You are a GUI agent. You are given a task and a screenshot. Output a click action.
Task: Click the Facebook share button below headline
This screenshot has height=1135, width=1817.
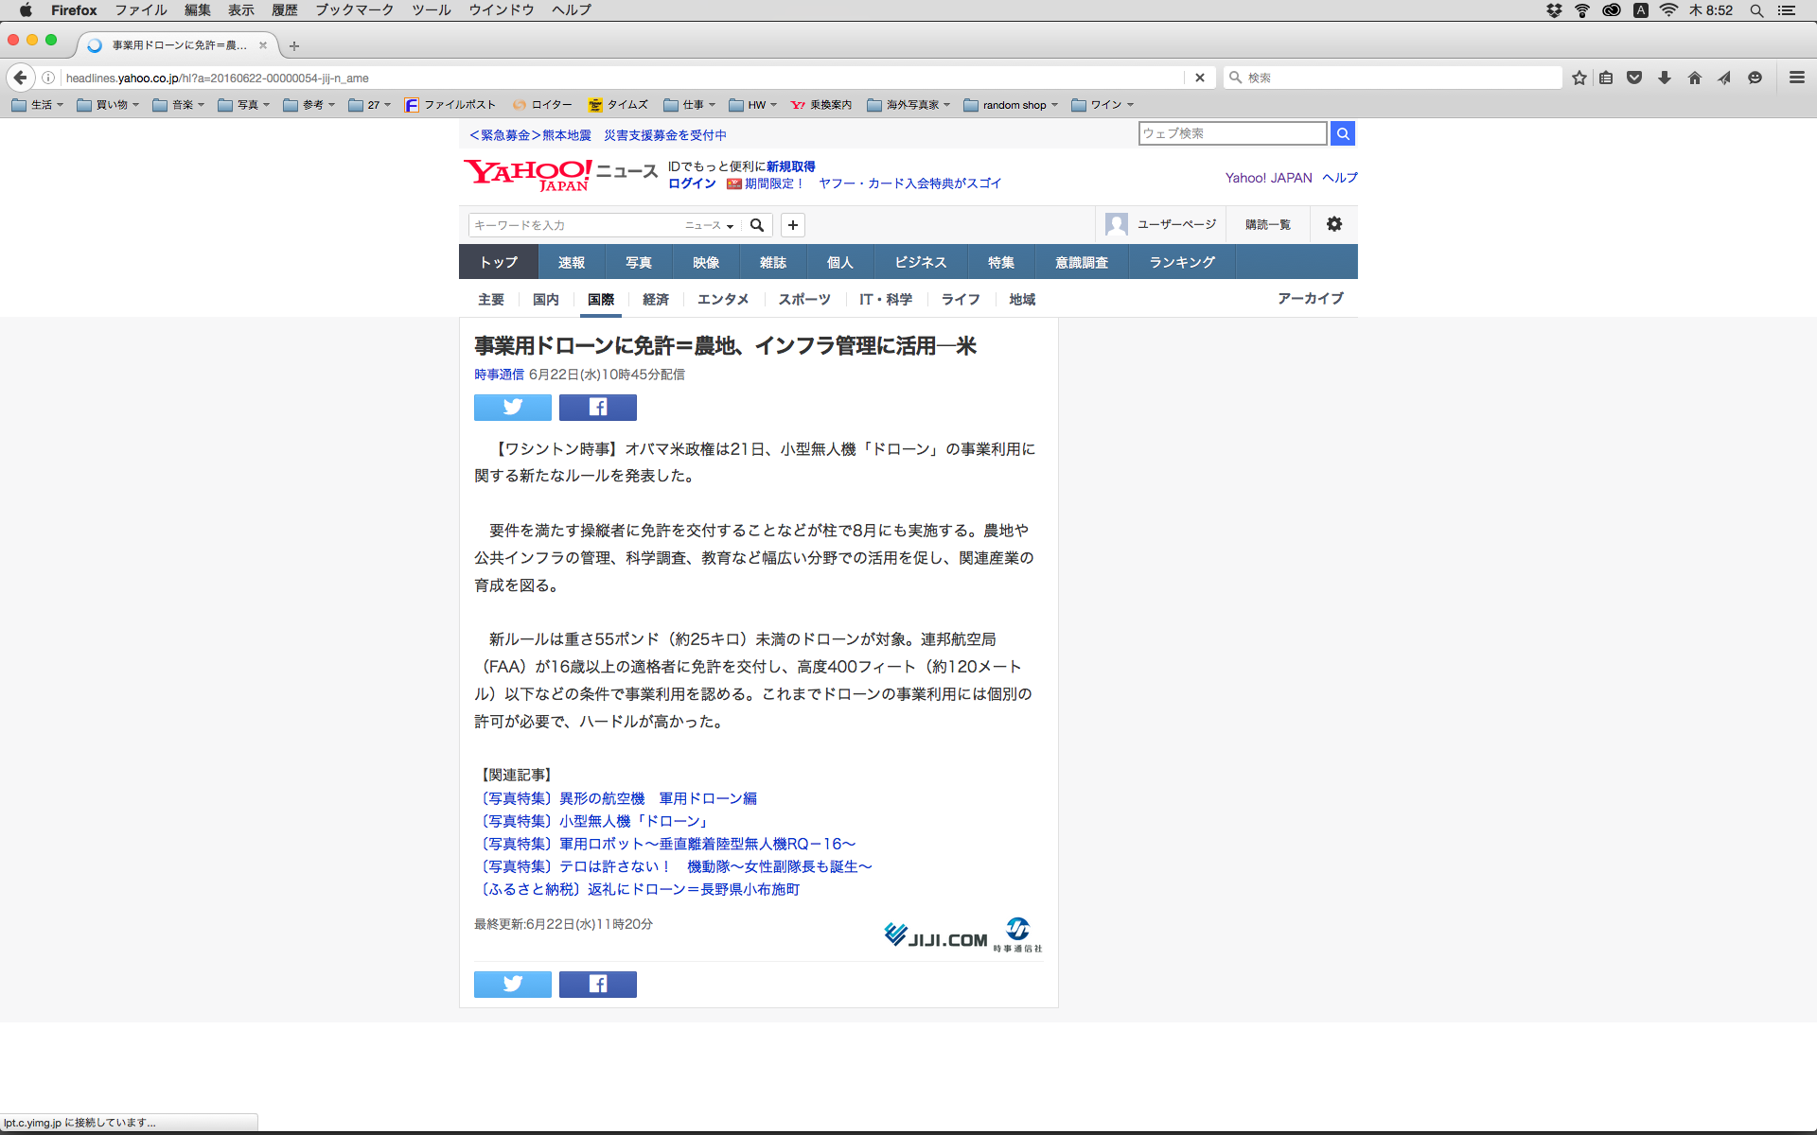pyautogui.click(x=597, y=408)
